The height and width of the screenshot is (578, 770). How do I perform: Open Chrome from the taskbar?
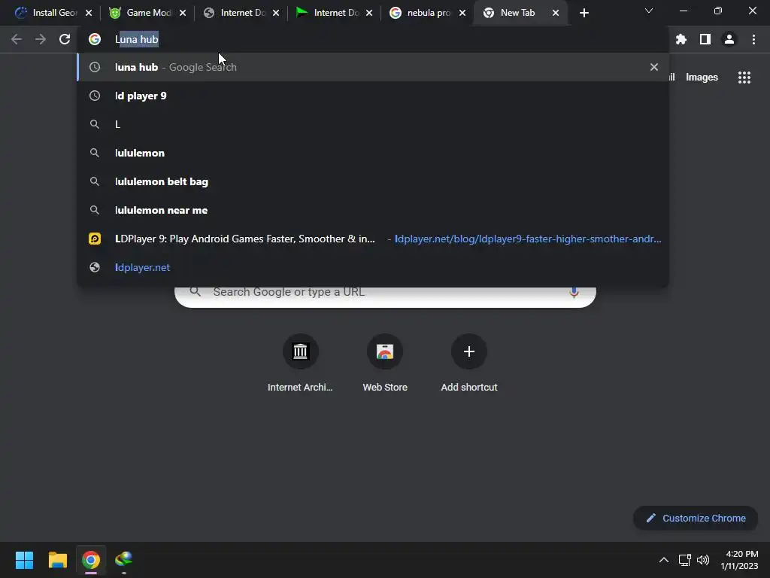pos(91,560)
